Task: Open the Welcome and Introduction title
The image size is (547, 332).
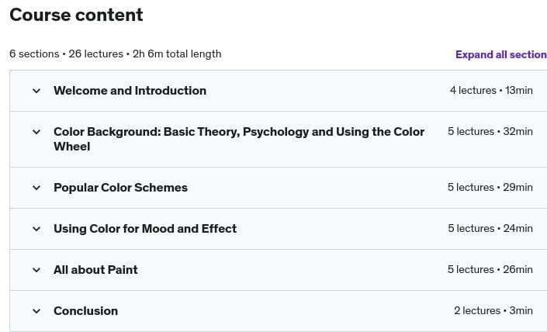Action: pyautogui.click(x=130, y=91)
